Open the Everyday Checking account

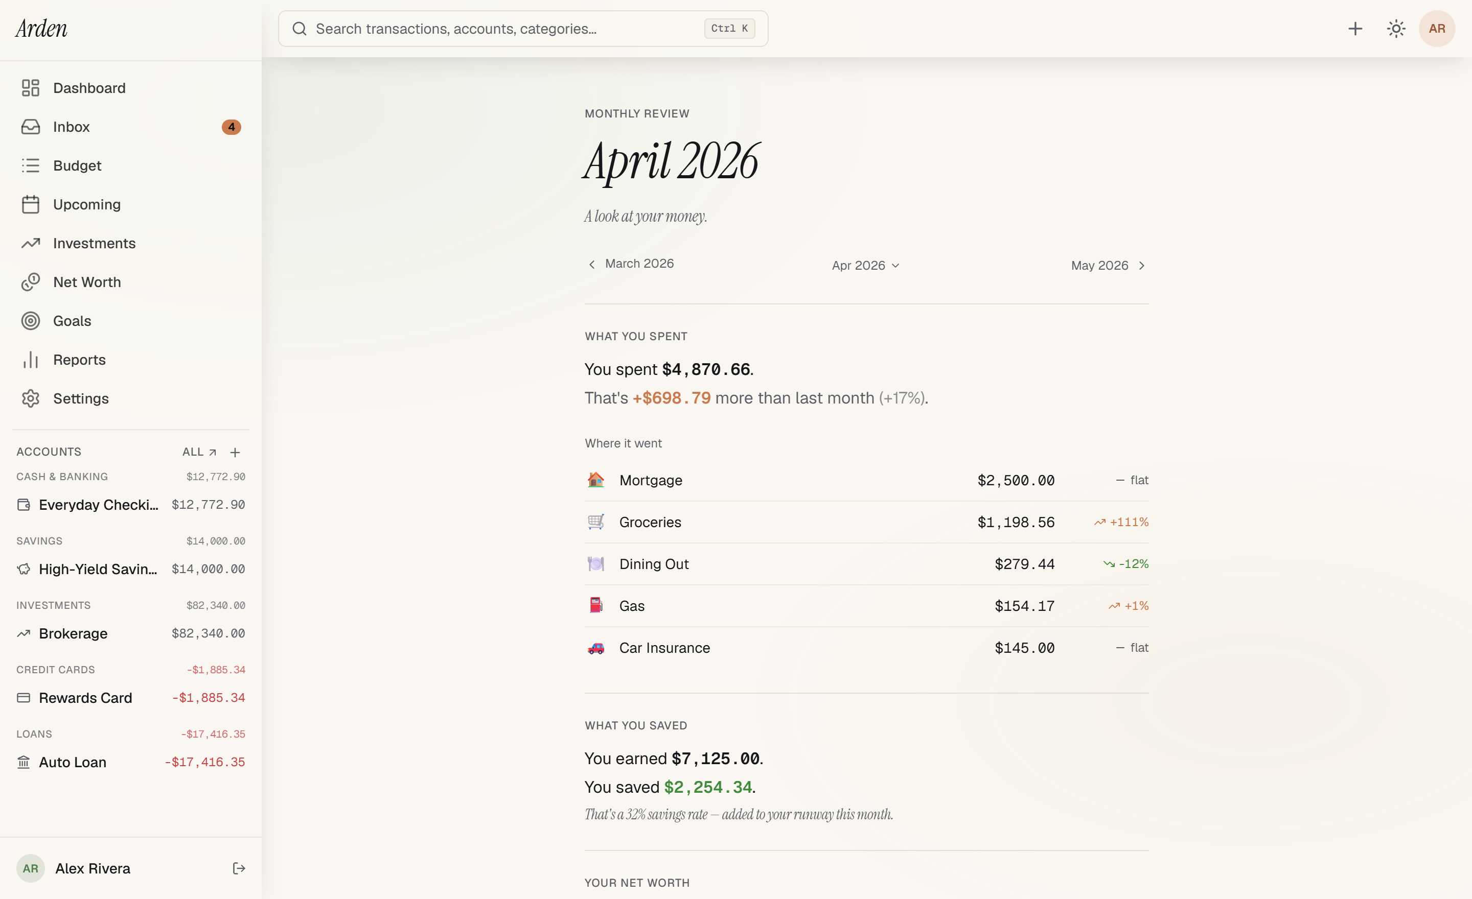130,505
